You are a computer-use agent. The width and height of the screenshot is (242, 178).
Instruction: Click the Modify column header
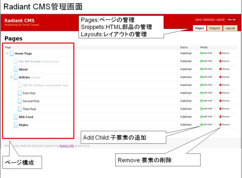pyautogui.click(x=204, y=47)
